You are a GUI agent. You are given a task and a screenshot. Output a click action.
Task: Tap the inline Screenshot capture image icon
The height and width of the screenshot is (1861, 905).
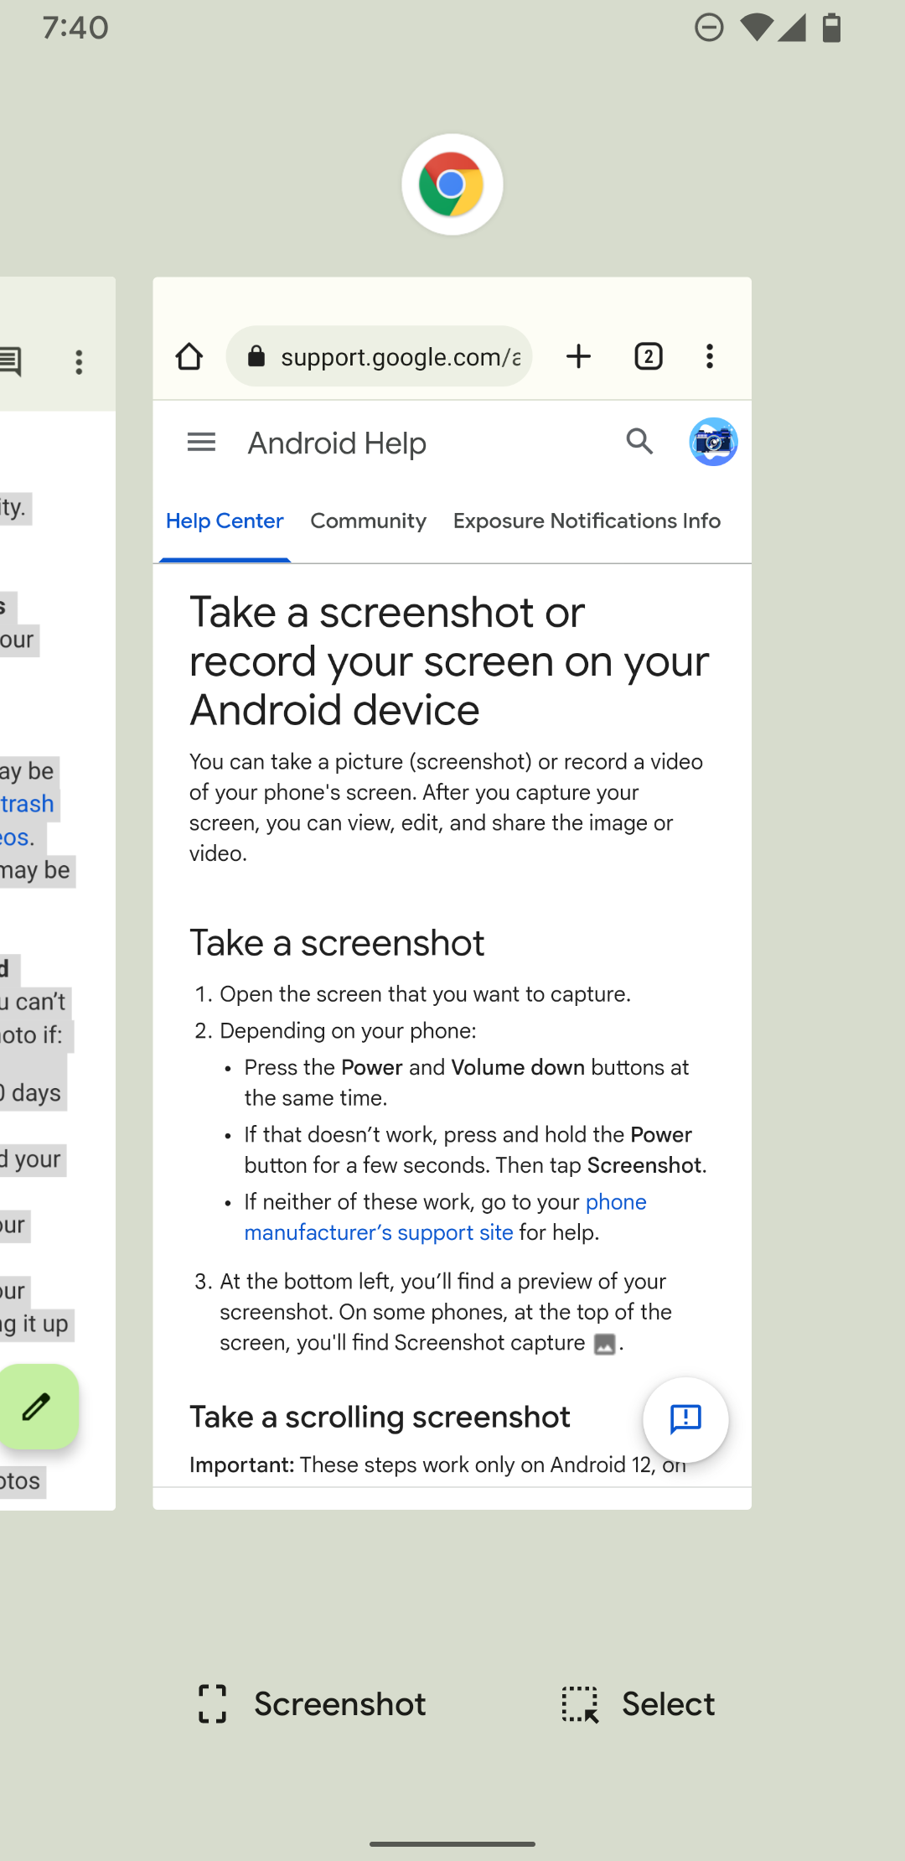(604, 1344)
